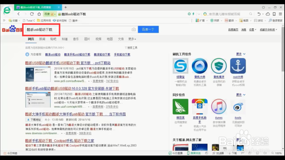The width and height of the screenshot is (285, 160).
Task: Open the 扩展 extensions toolbar item
Action: [201, 20]
